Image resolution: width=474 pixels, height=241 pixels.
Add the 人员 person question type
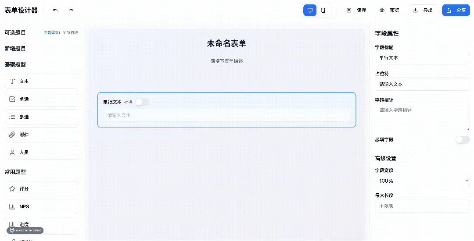coord(41,152)
